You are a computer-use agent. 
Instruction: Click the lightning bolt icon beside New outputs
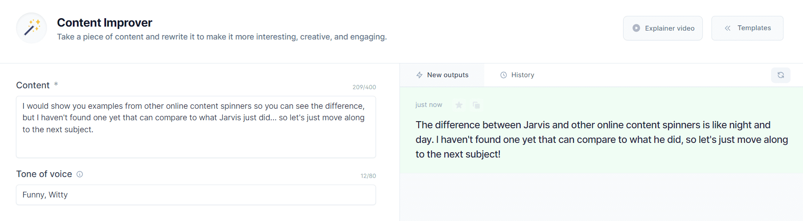[419, 75]
